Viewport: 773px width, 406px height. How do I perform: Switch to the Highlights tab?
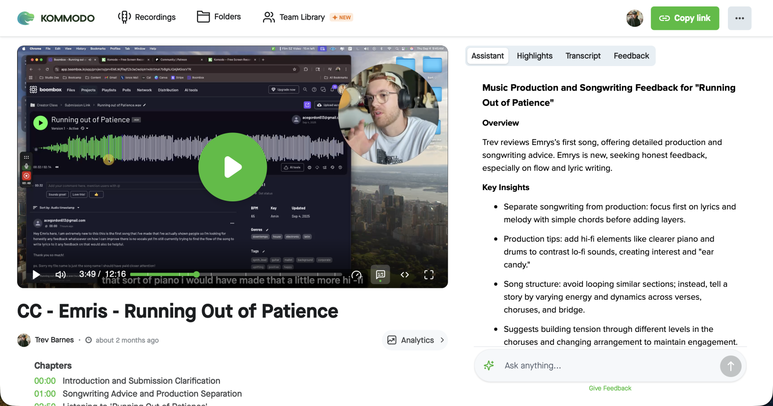click(534, 56)
